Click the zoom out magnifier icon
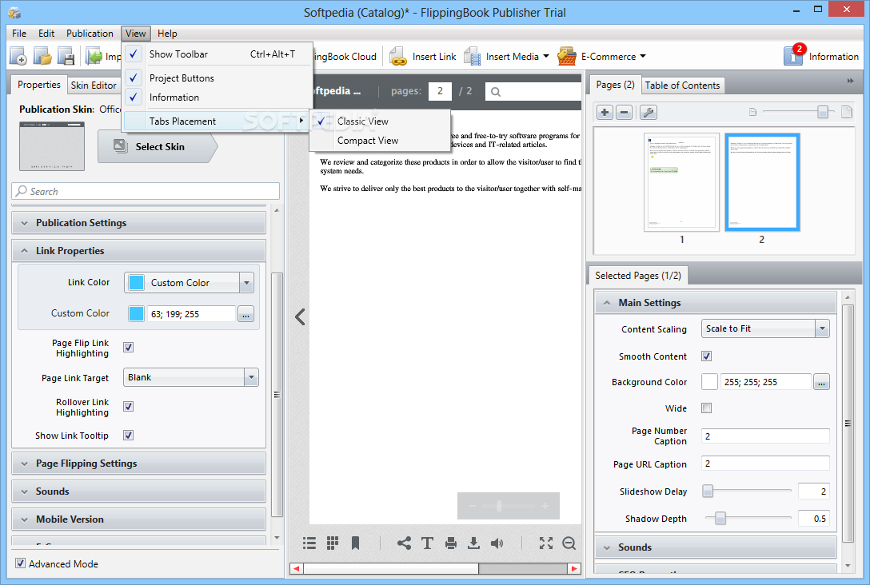Screen dimensions: 870x585 [569, 543]
